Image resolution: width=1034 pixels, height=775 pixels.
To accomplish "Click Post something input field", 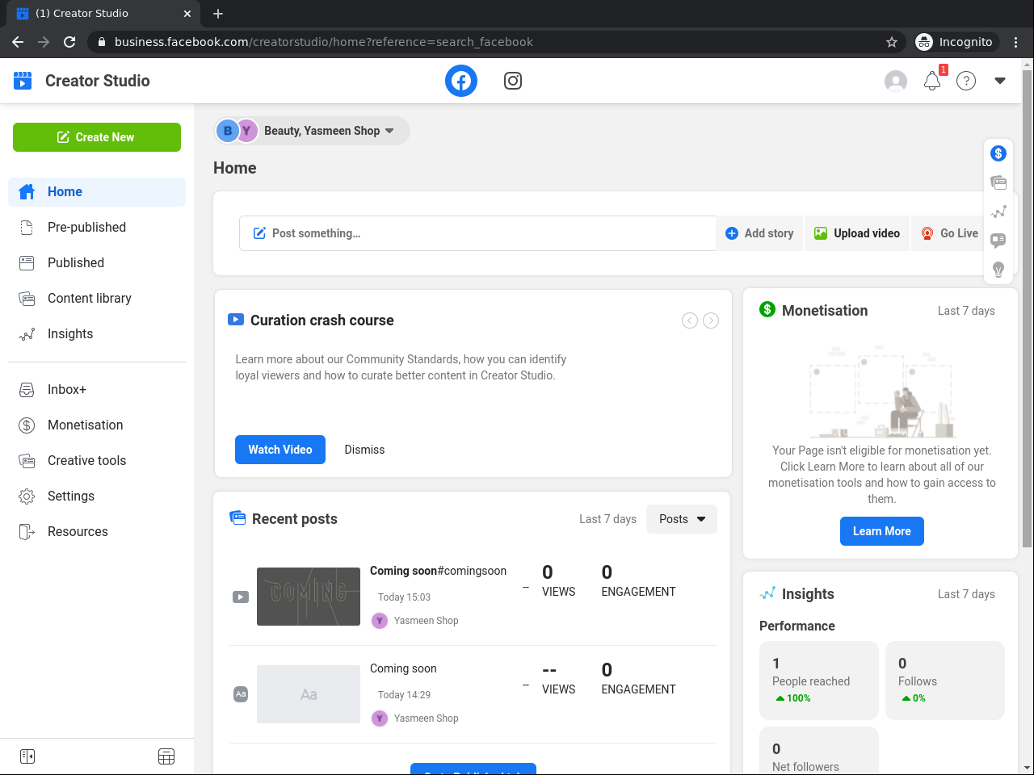I will [x=477, y=233].
